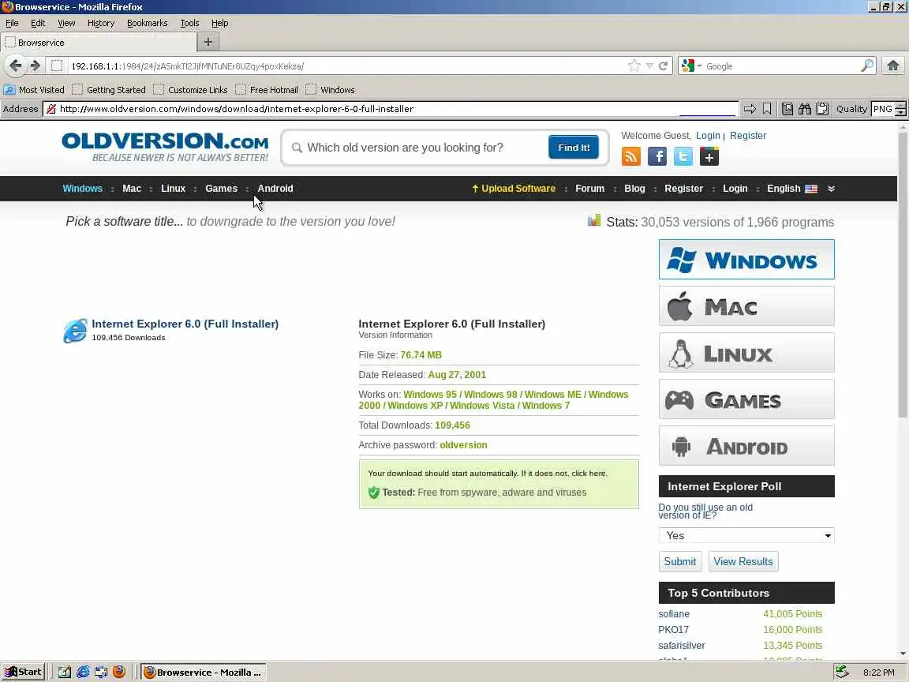Screen dimensions: 909x682
Task: Open the Tools menu
Action: (x=189, y=23)
